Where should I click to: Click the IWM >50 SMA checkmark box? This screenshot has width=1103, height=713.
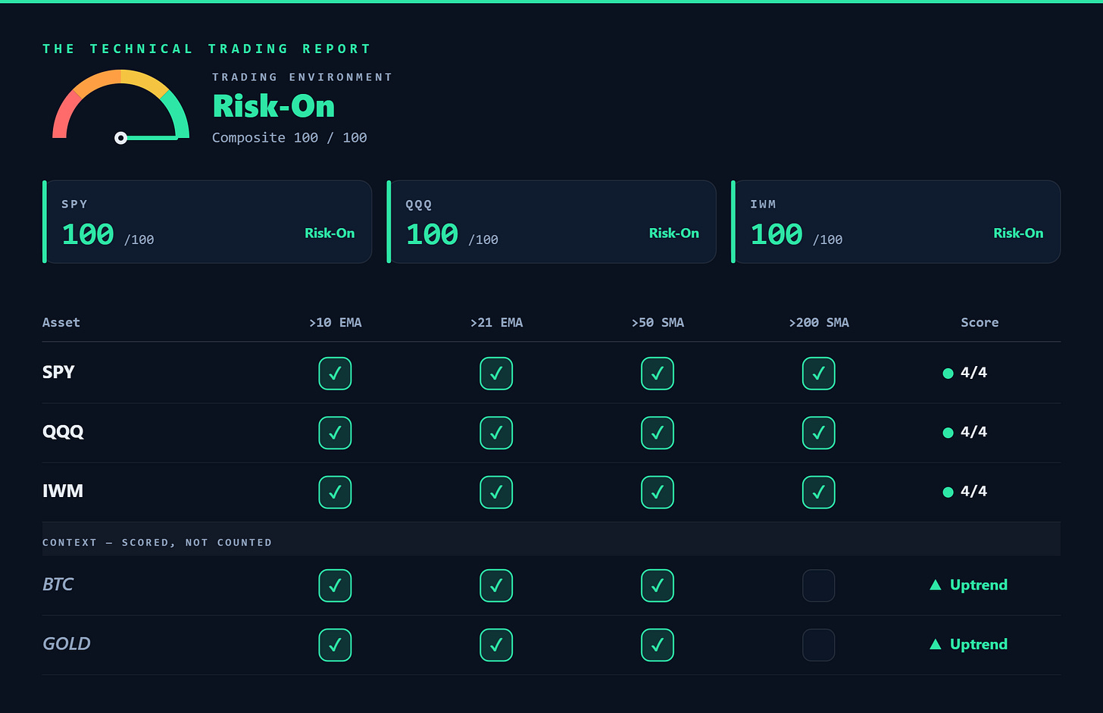click(x=658, y=493)
